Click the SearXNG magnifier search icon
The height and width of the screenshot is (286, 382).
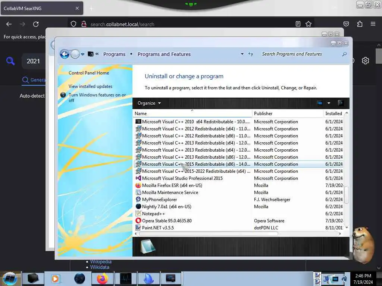coord(10,61)
